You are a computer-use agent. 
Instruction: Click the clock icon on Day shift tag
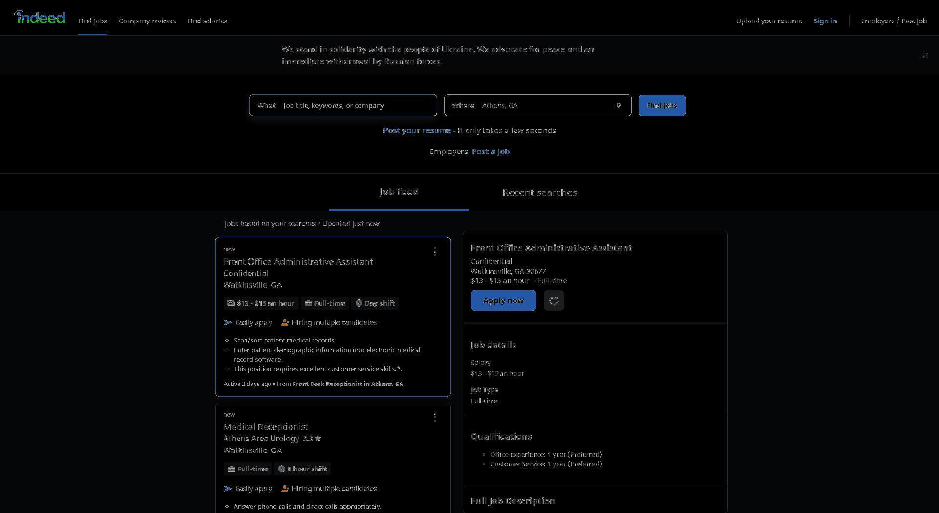358,303
